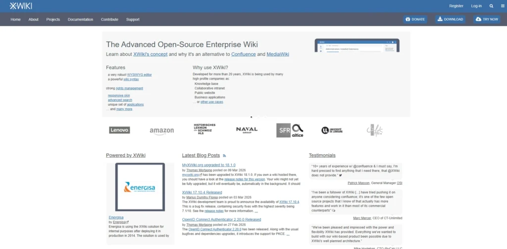Open the XWiki 17.10.4 Released post title
The width and height of the screenshot is (507, 249).
point(202,192)
